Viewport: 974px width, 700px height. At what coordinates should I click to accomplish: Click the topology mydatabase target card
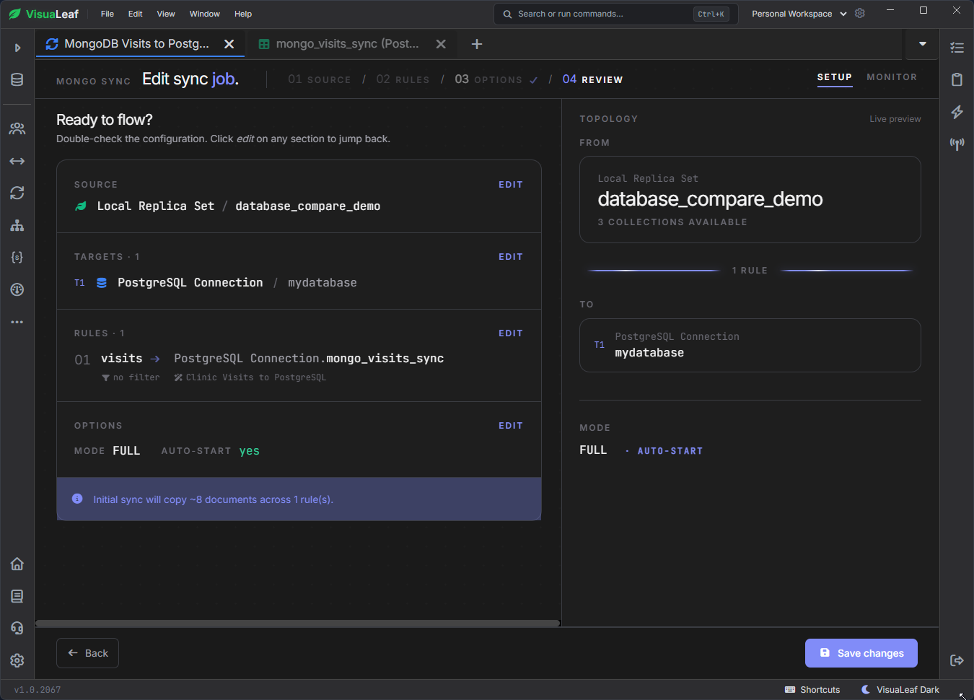click(750, 346)
